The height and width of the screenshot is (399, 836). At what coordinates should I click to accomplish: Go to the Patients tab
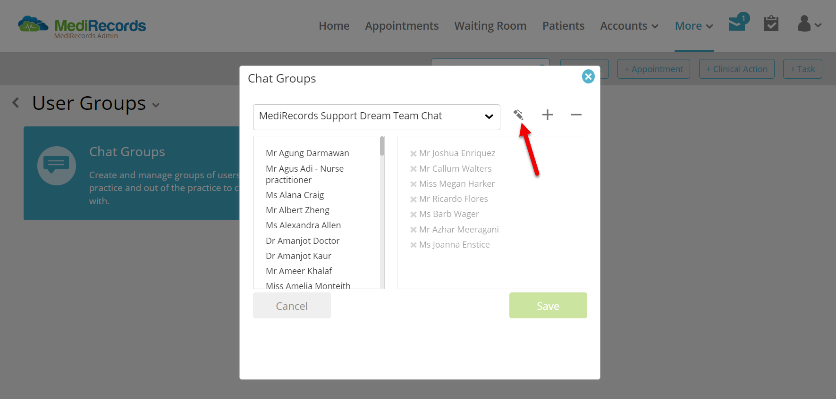563,26
